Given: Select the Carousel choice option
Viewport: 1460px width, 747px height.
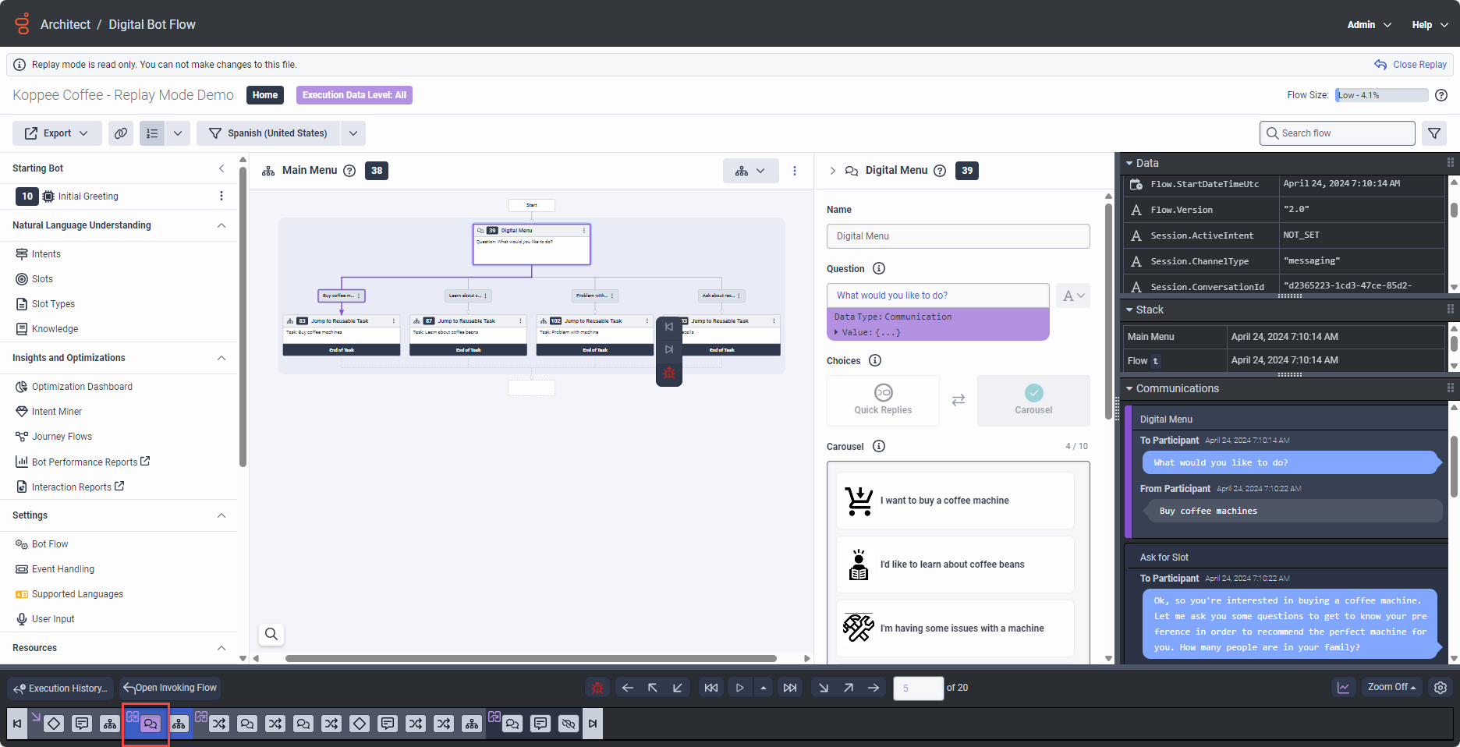Looking at the screenshot, I should pos(1033,401).
